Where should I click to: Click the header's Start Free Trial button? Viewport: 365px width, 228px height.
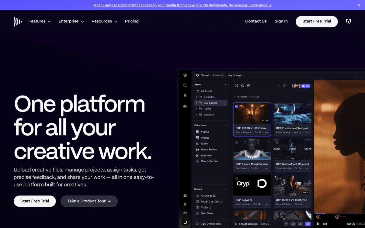click(x=317, y=22)
